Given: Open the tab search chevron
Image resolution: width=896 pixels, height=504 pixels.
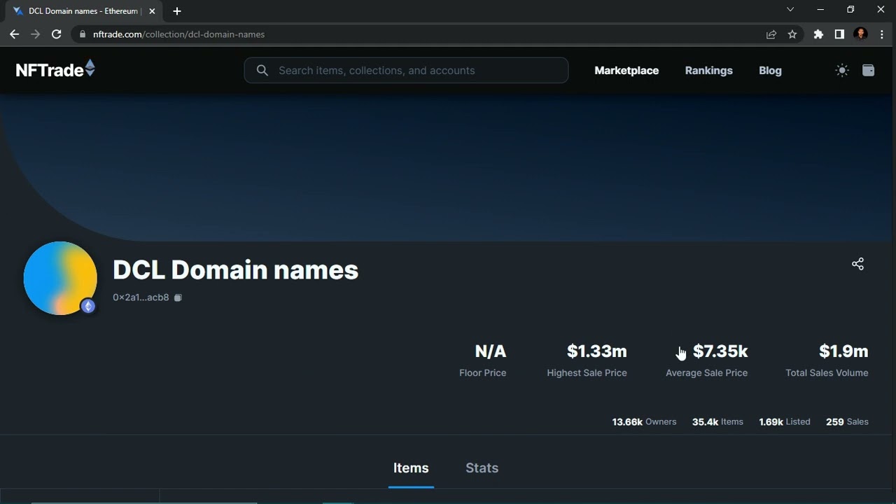Looking at the screenshot, I should 790,10.
